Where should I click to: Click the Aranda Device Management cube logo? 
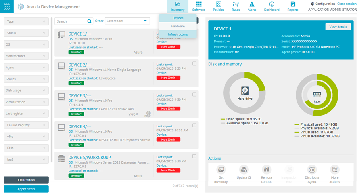pyautogui.click(x=21, y=7)
